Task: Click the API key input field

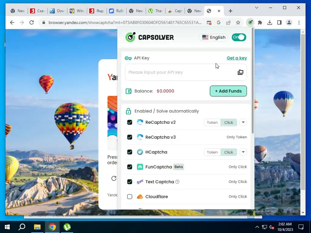Action: pos(186,72)
